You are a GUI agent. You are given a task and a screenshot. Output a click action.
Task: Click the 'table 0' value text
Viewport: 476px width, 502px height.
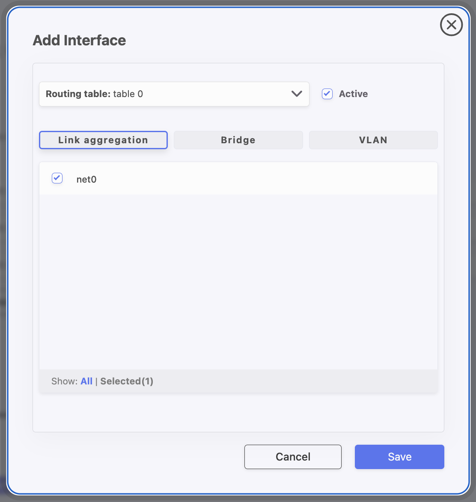point(128,94)
